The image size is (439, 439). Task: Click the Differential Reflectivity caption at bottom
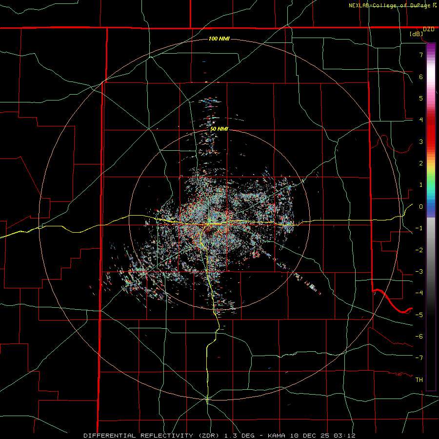point(219,436)
